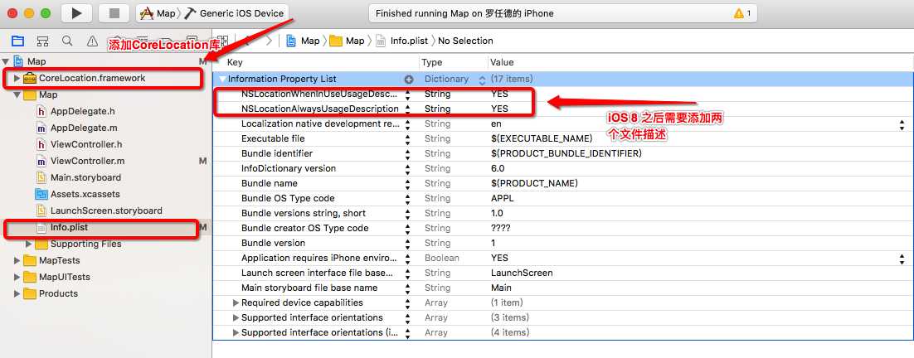Click the Main.storyboard file icon

click(x=41, y=177)
